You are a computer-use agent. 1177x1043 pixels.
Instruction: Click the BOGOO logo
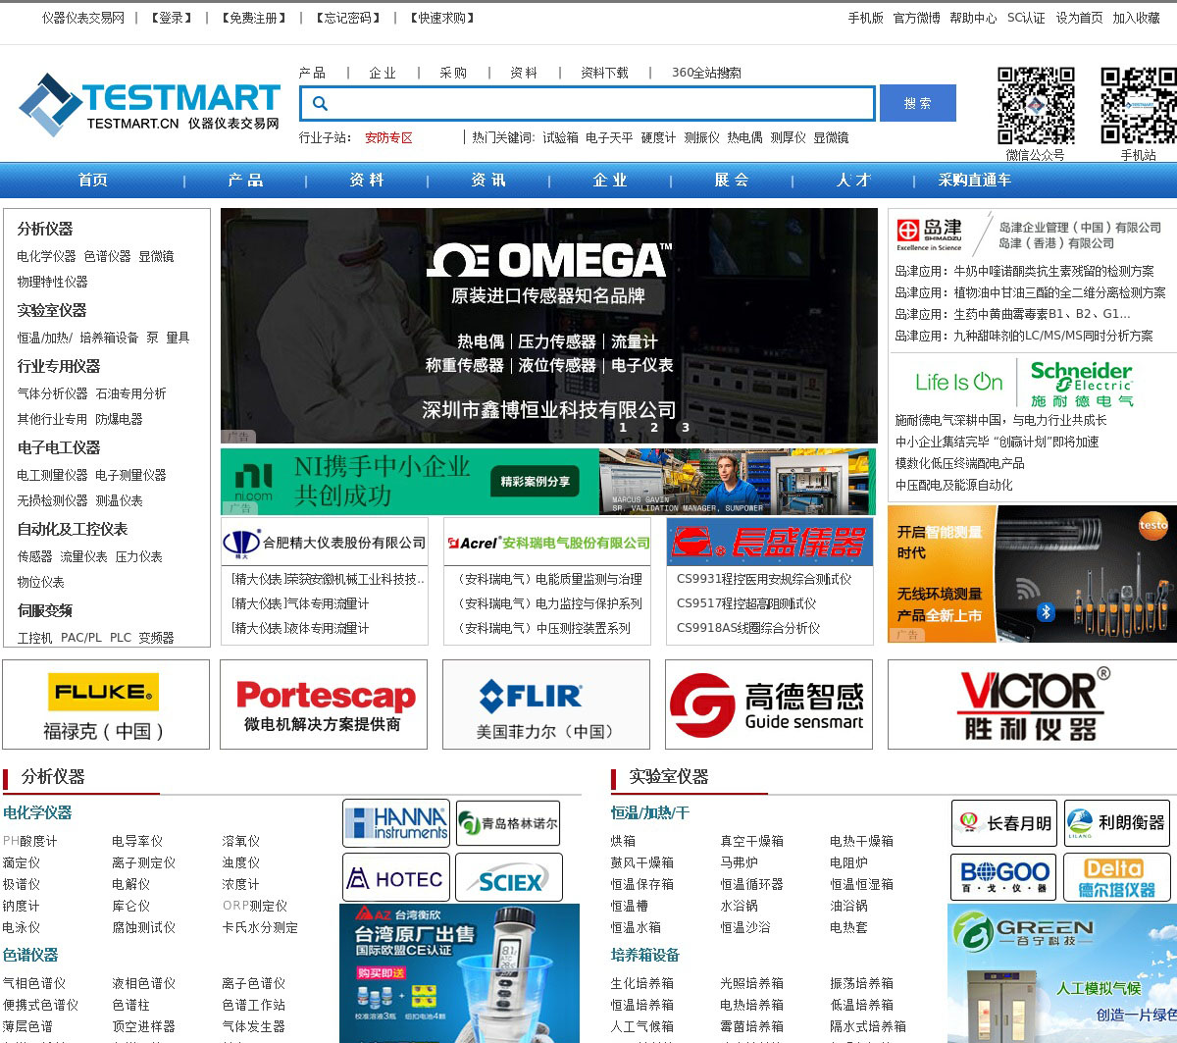click(x=1004, y=877)
